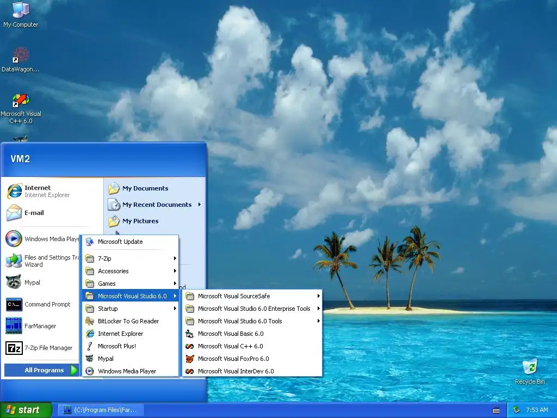Click the My Recent Documents icon
The image size is (557, 418).
(x=114, y=205)
